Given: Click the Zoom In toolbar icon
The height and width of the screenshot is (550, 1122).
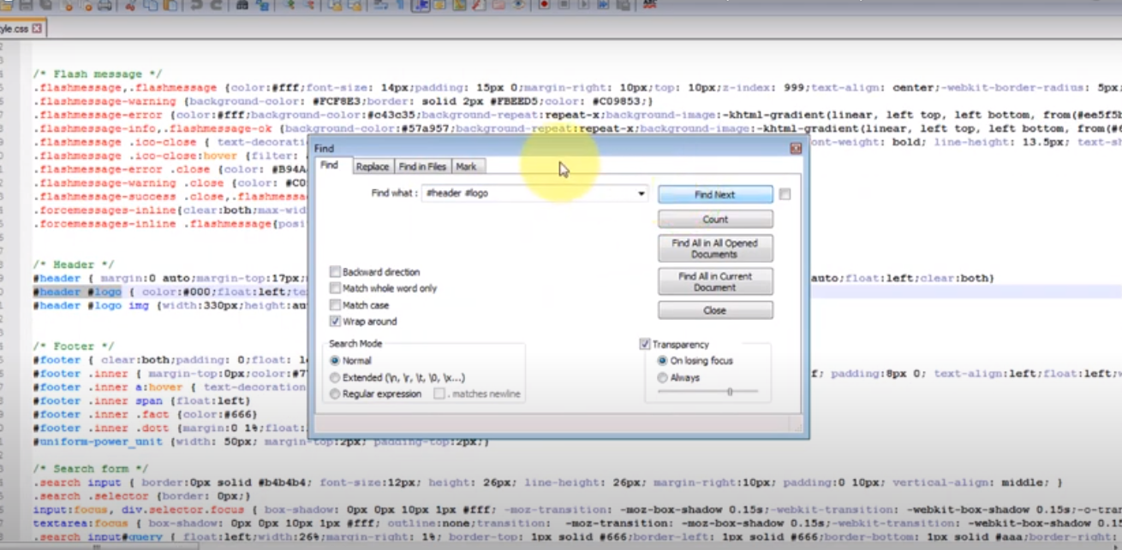Looking at the screenshot, I should pos(289,4).
